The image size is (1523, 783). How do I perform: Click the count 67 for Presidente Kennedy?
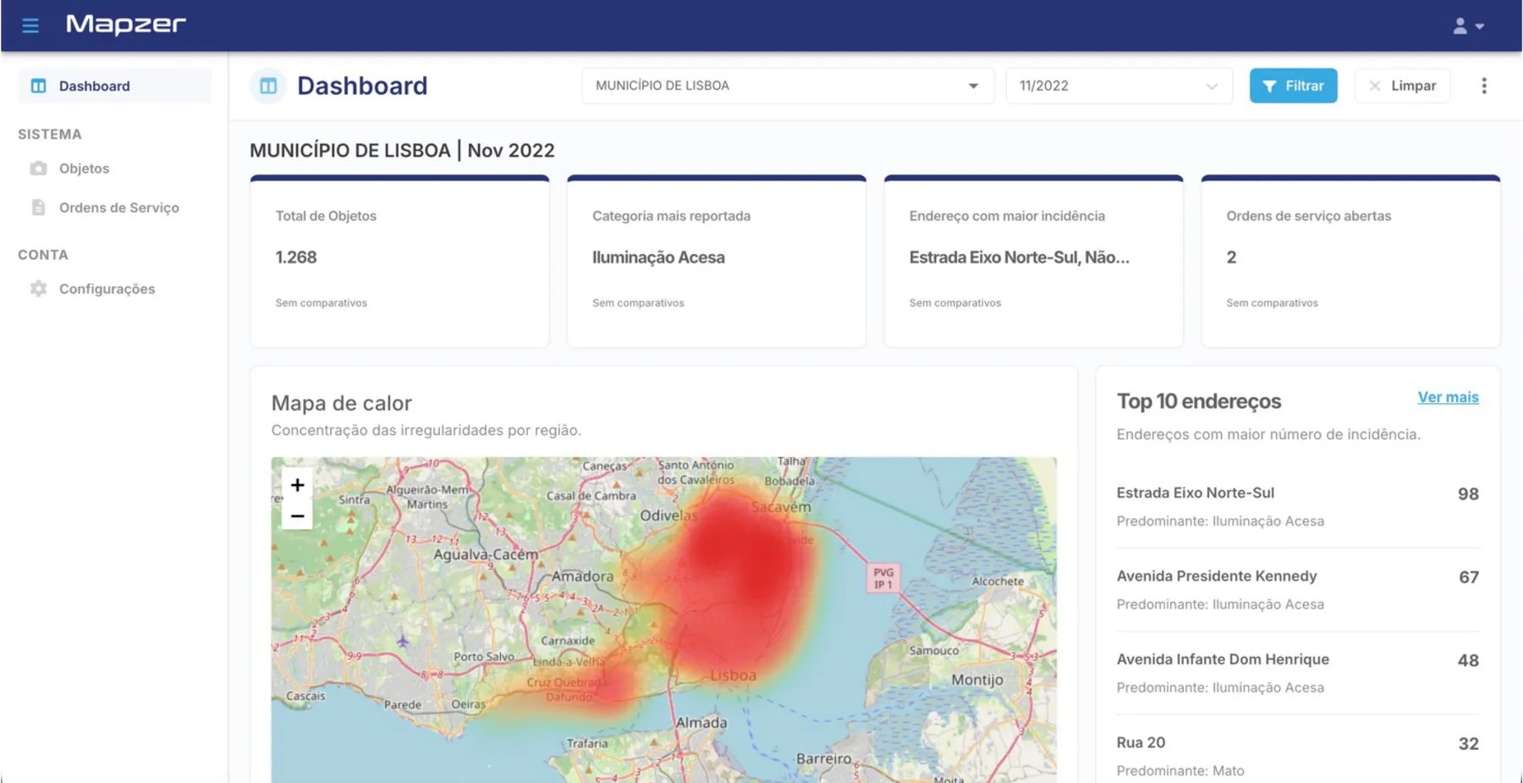pyautogui.click(x=1468, y=577)
